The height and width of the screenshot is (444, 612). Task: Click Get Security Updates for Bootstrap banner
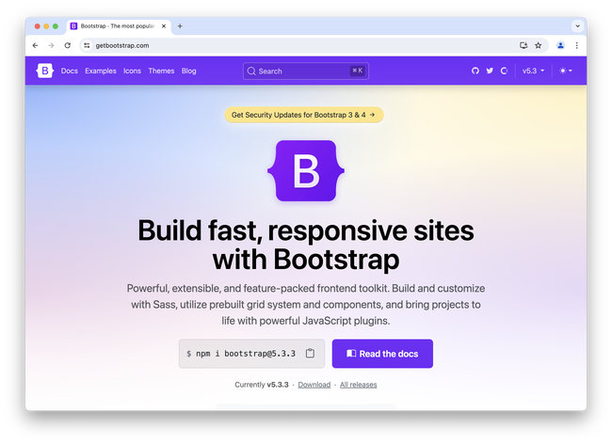tap(304, 115)
